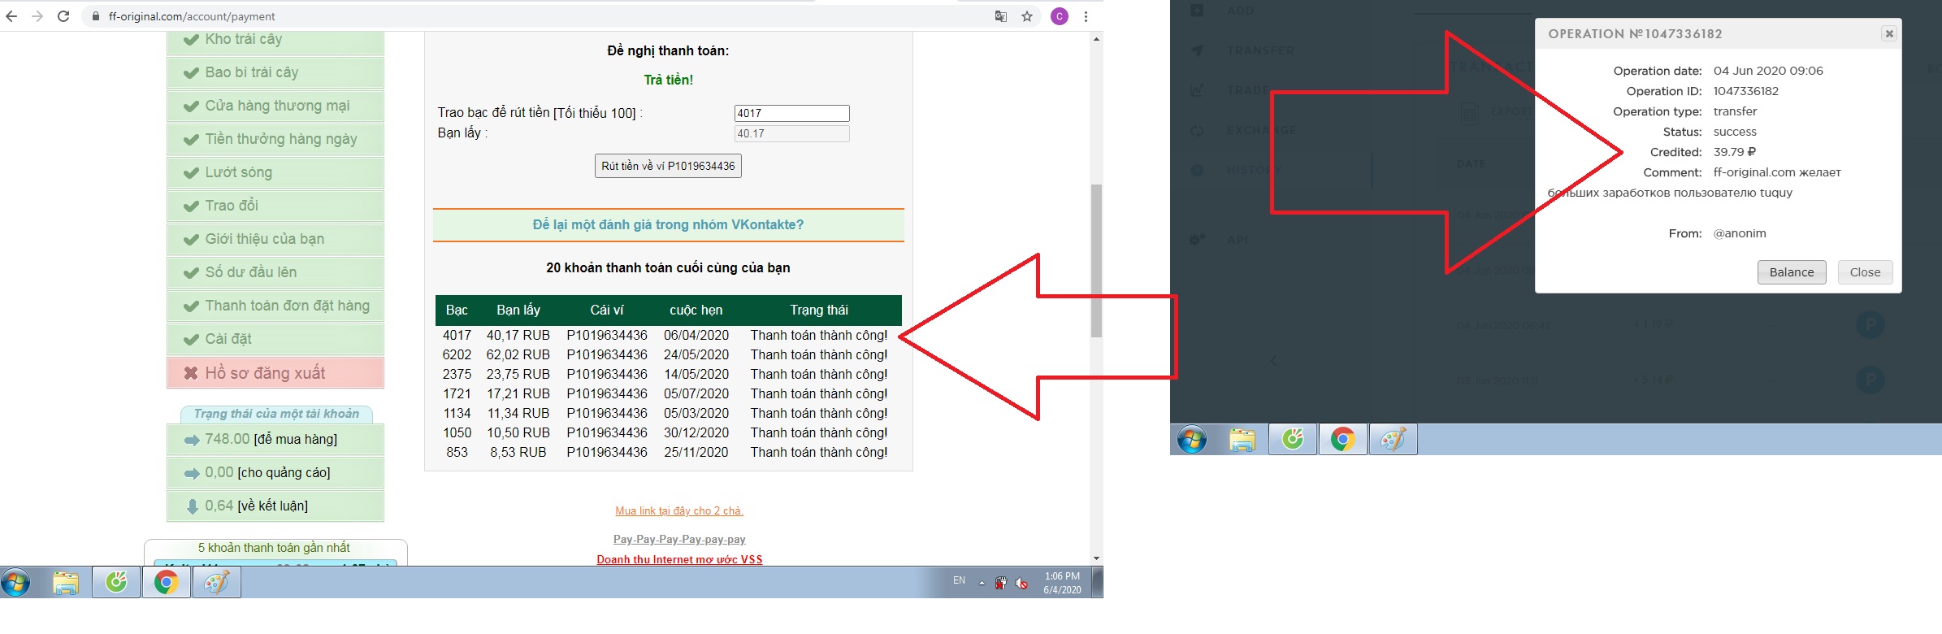Click Rút tiền về ví P1019634436 button
The image size is (1942, 634).
[668, 166]
